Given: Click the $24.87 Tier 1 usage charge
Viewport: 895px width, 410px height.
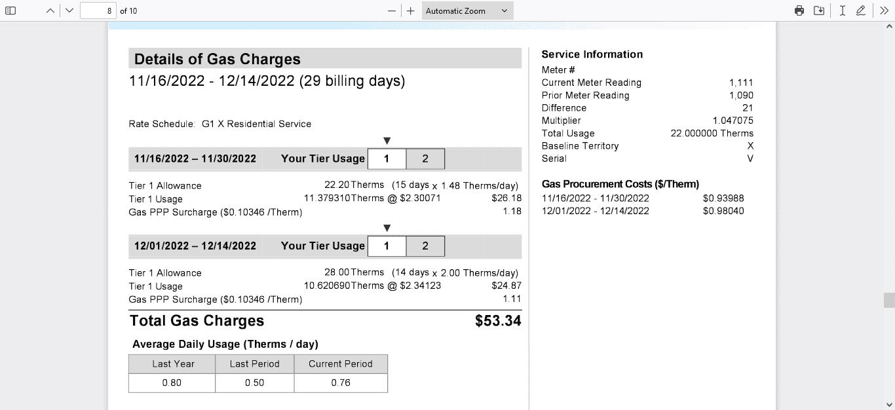Looking at the screenshot, I should 506,286.
